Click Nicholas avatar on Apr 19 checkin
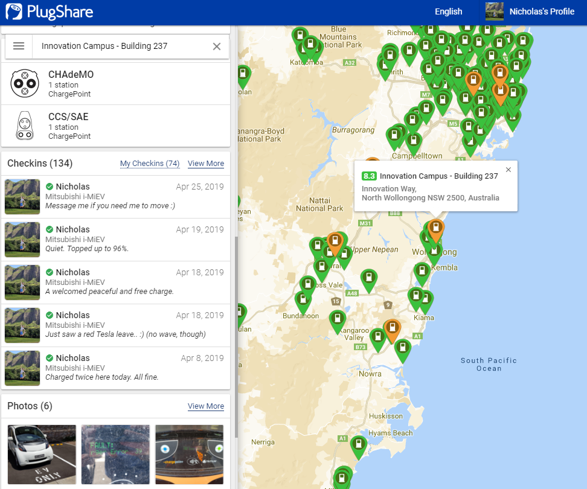The height and width of the screenshot is (489, 587). (x=22, y=240)
